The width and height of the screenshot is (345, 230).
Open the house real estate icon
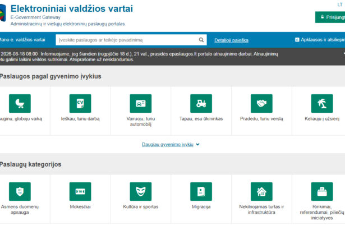[x=261, y=191]
